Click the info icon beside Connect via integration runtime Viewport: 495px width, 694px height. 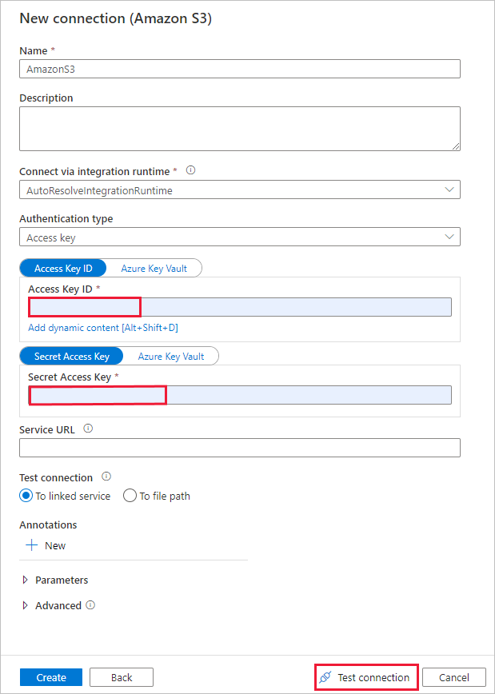pos(190,170)
